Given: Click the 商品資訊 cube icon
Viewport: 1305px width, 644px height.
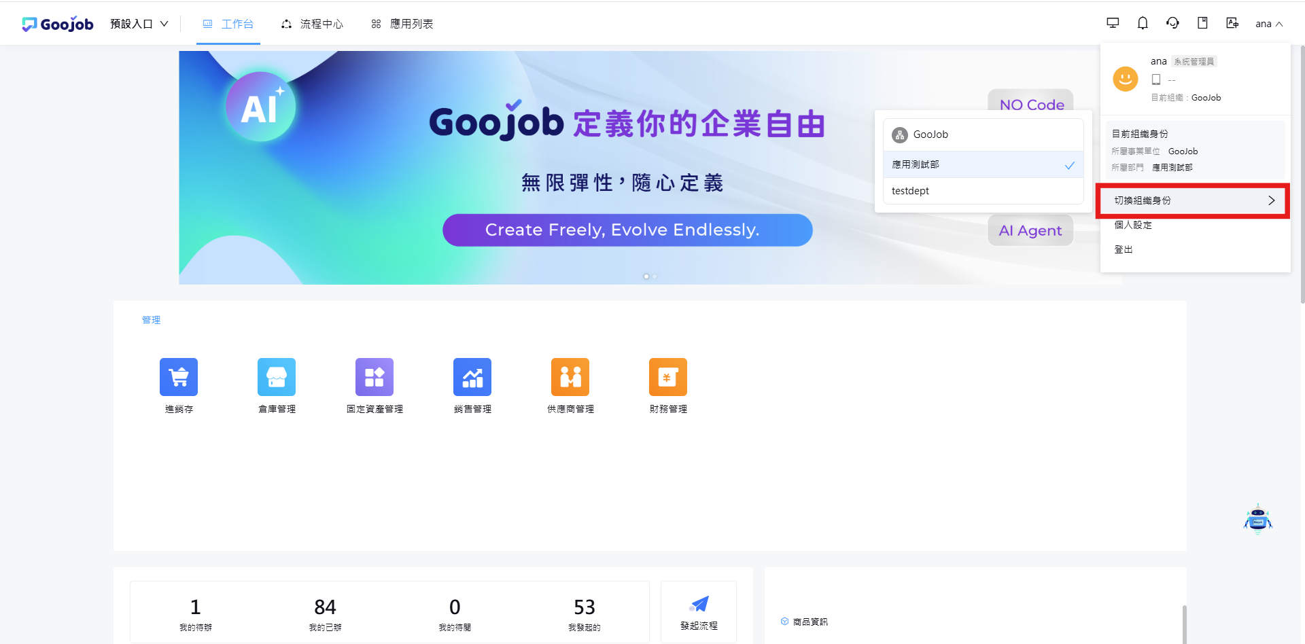Looking at the screenshot, I should point(784,622).
